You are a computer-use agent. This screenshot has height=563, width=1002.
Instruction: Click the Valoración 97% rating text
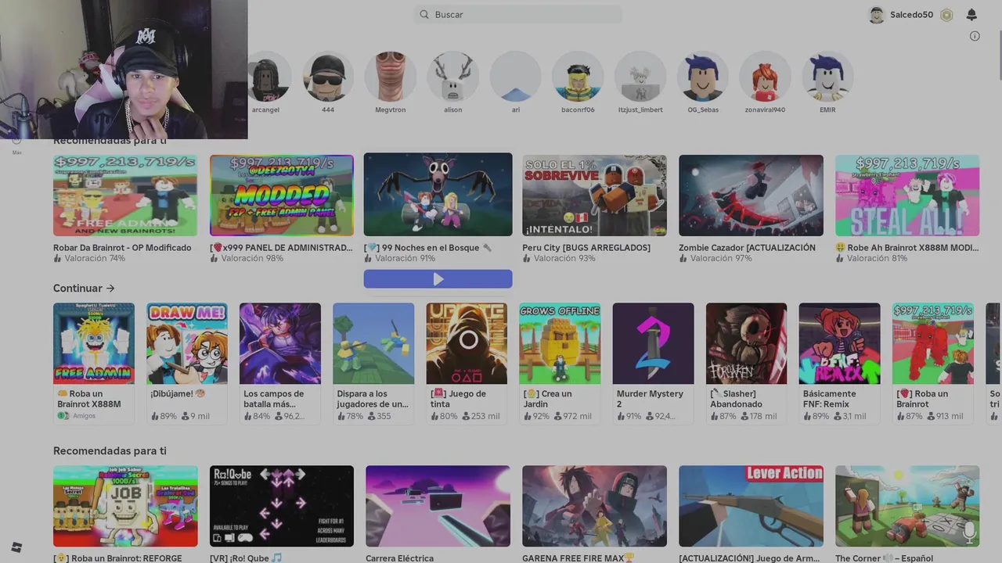pyautogui.click(x=721, y=259)
